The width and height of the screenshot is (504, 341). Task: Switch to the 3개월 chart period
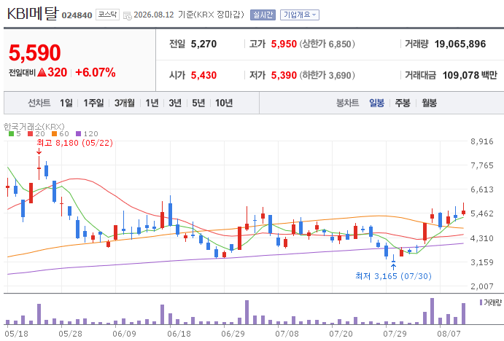point(125,103)
